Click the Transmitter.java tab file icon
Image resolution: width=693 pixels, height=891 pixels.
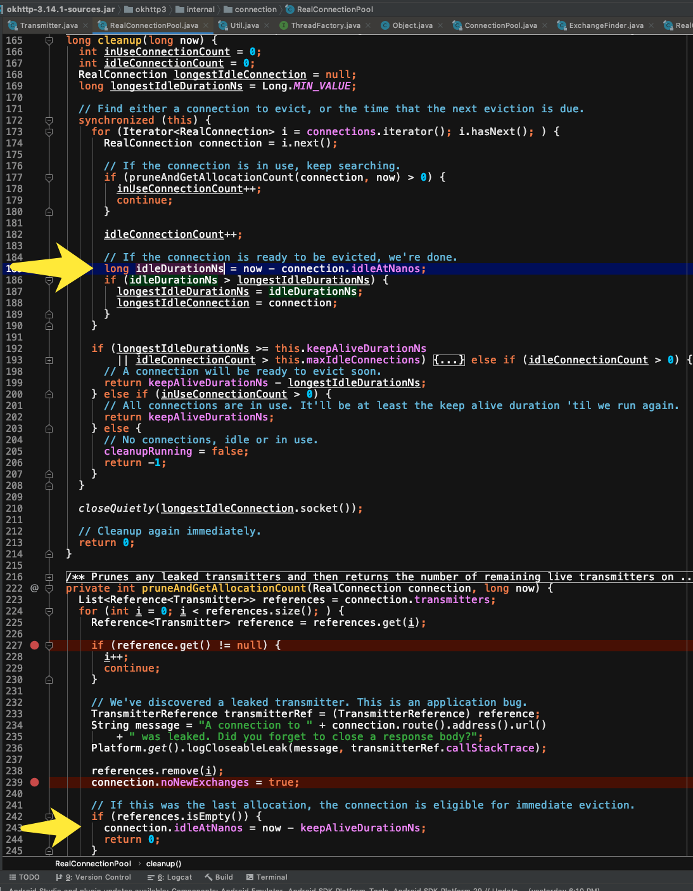[x=13, y=26]
